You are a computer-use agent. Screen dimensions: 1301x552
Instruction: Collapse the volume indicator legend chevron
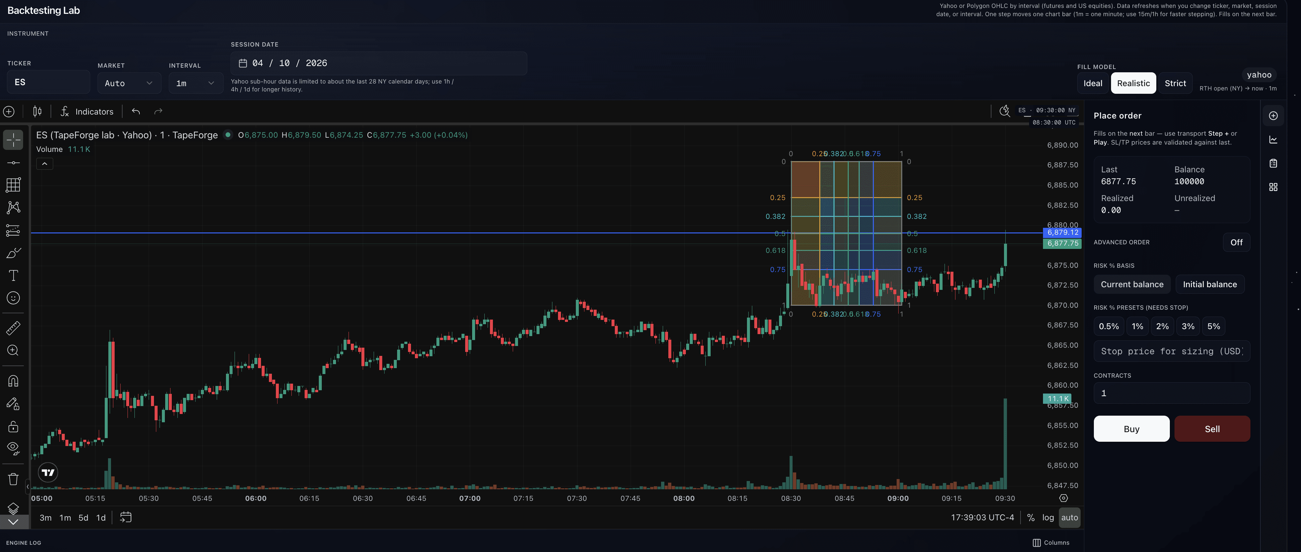click(x=45, y=163)
